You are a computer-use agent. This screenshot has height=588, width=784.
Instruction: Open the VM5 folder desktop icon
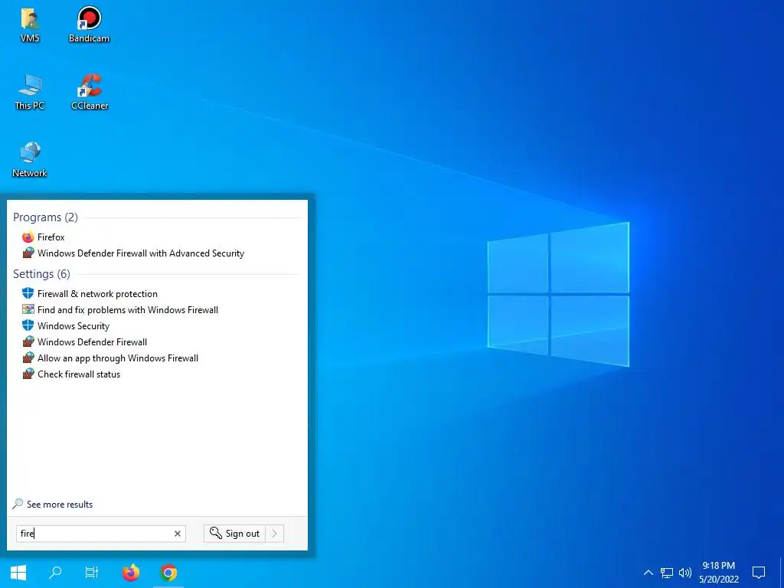[x=30, y=24]
